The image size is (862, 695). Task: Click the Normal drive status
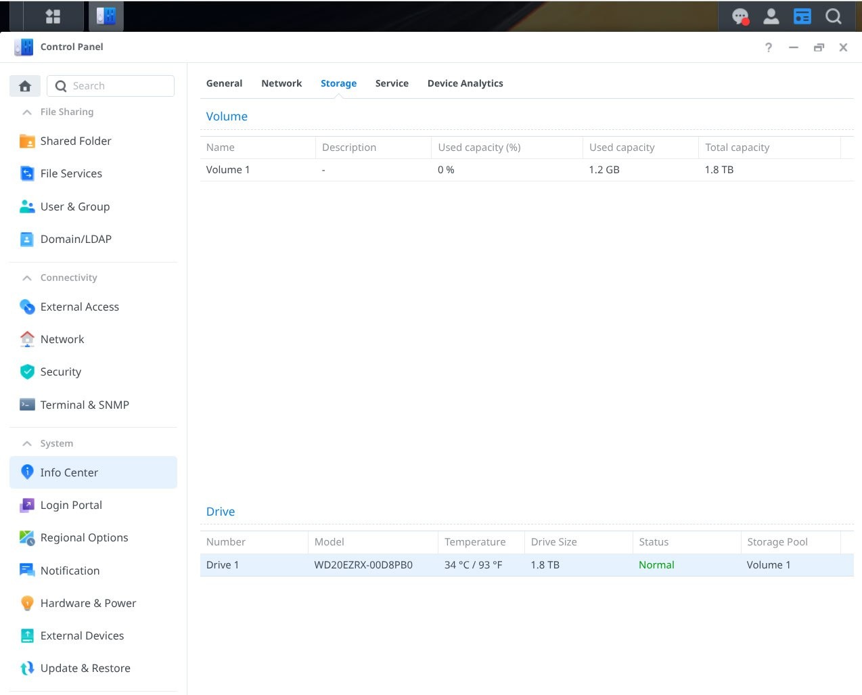pyautogui.click(x=656, y=565)
